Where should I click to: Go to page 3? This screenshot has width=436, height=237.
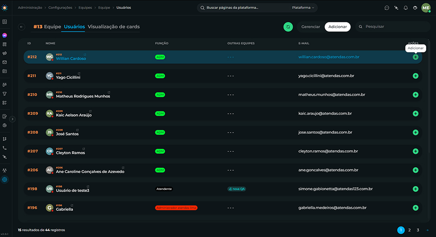click(418, 230)
